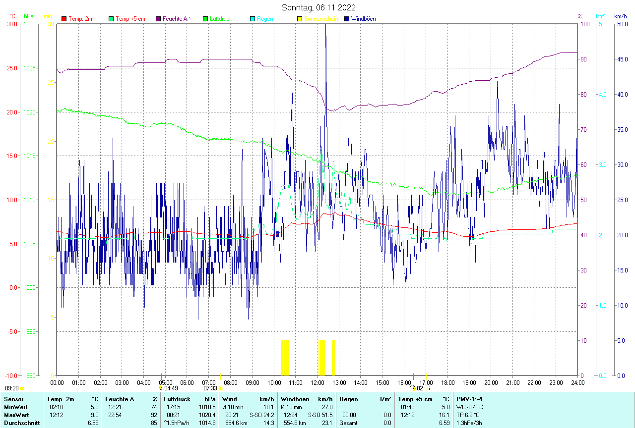Image resolution: width=635 pixels, height=428 pixels.
Task: Click the Windböen column header in the table
Action: click(x=295, y=399)
